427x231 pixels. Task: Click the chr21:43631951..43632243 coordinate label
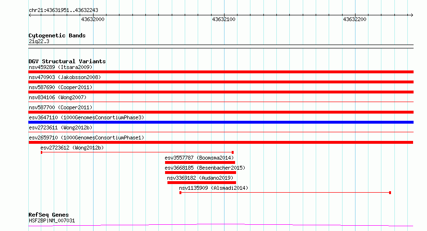63,11
